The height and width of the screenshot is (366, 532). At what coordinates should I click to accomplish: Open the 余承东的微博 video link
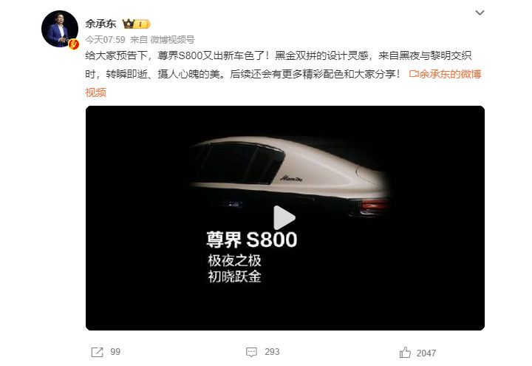[x=450, y=74]
